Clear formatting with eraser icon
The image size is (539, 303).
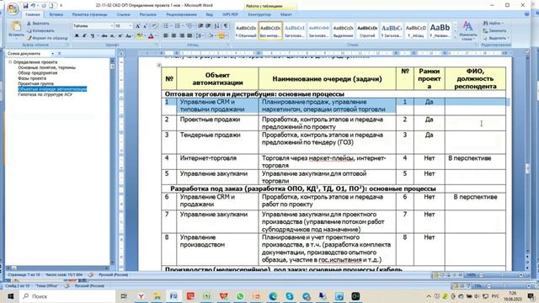(x=154, y=26)
